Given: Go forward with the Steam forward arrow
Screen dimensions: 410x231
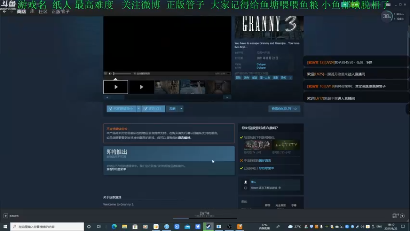Looking at the screenshot, I should click(11, 11).
